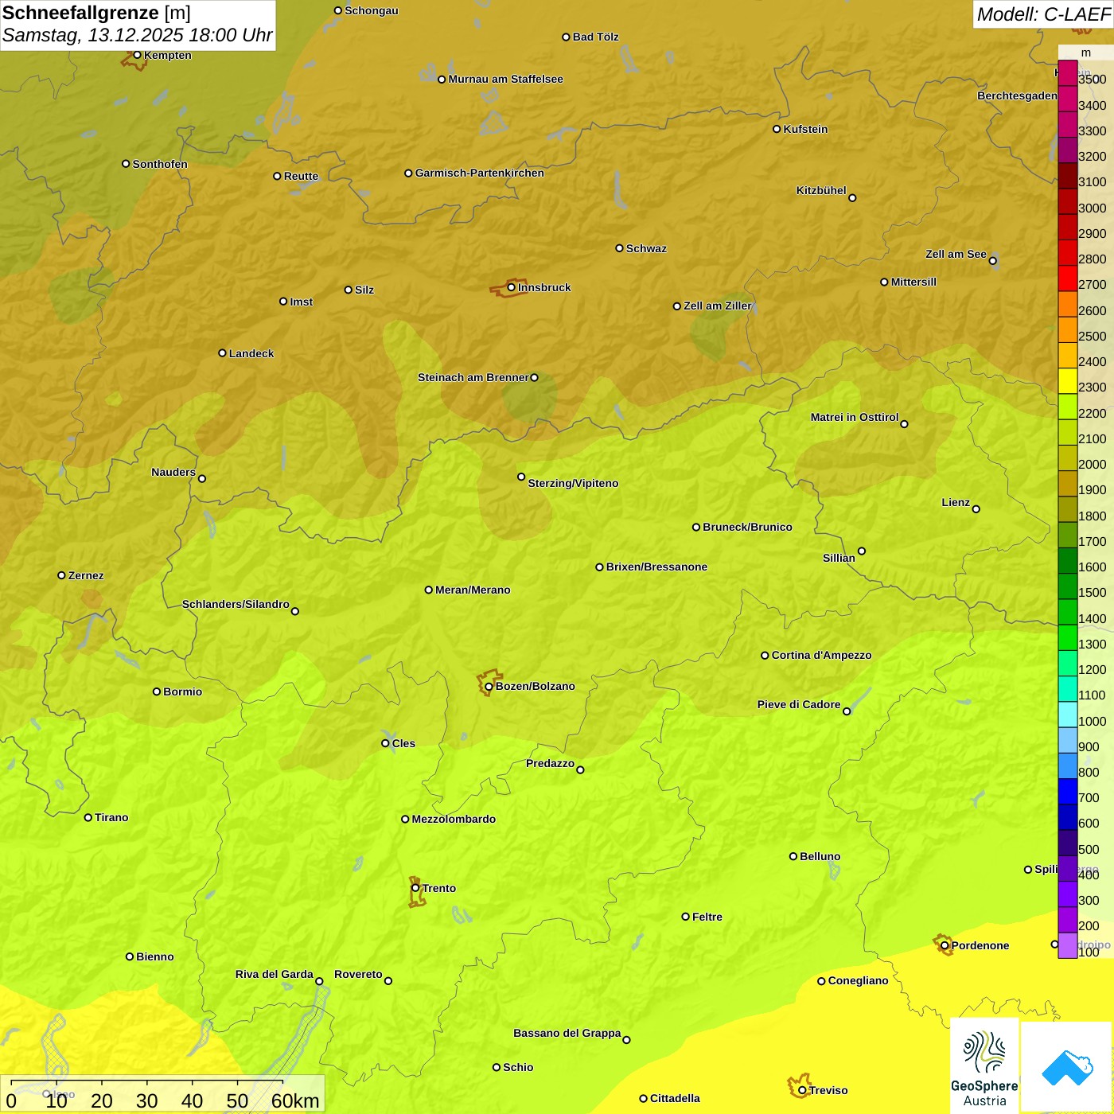Select the dark maroon 3100 m legend swatch
The image size is (1114, 1114).
pyautogui.click(x=1068, y=176)
